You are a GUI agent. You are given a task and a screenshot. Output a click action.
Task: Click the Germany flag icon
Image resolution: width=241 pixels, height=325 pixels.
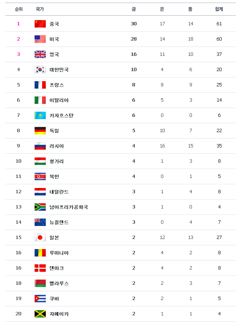pos(40,131)
